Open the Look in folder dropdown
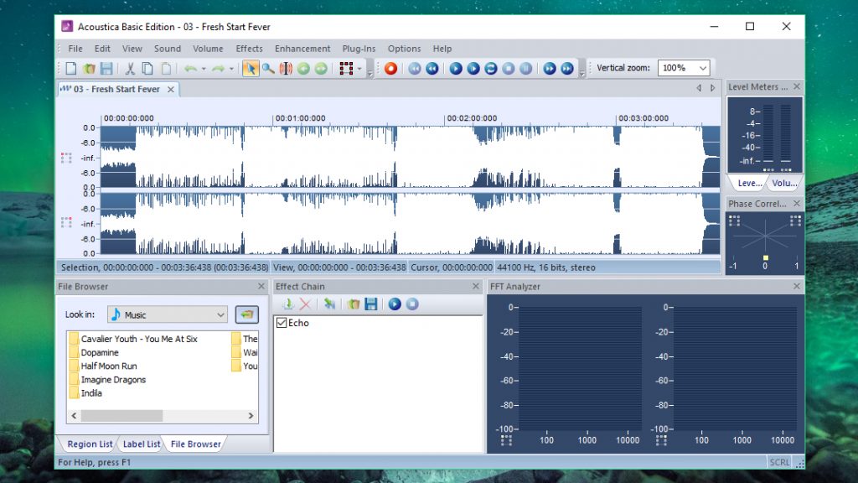858x483 pixels. (222, 314)
